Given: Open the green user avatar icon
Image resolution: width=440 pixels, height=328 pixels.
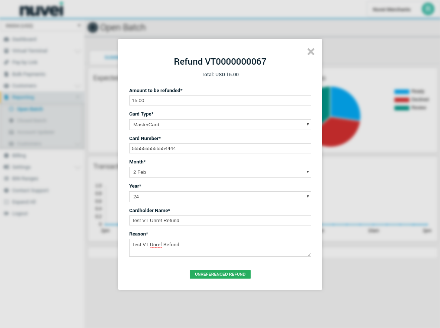Looking at the screenshot, I should click(x=428, y=9).
